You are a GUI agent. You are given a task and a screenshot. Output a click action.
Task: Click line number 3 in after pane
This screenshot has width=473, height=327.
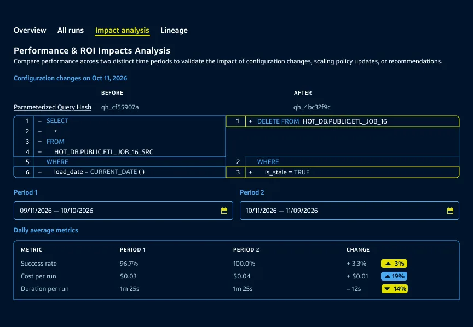tap(238, 172)
